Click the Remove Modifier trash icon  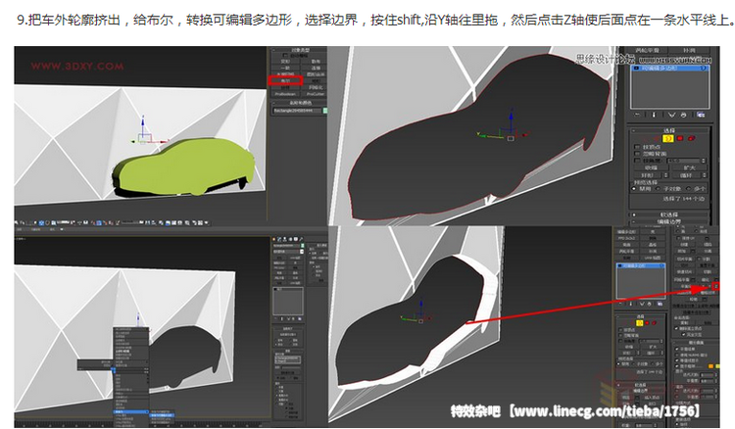coord(681,115)
